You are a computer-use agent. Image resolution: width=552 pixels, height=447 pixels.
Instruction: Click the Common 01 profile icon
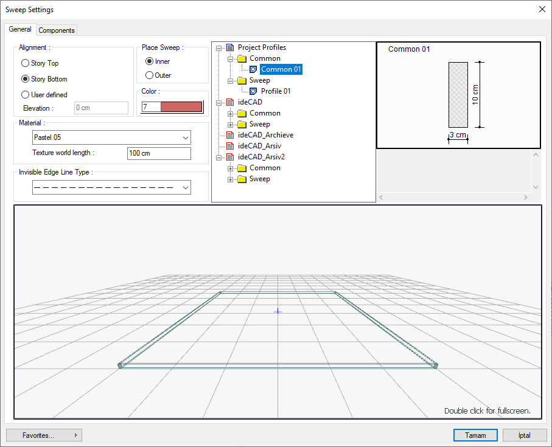tap(253, 69)
